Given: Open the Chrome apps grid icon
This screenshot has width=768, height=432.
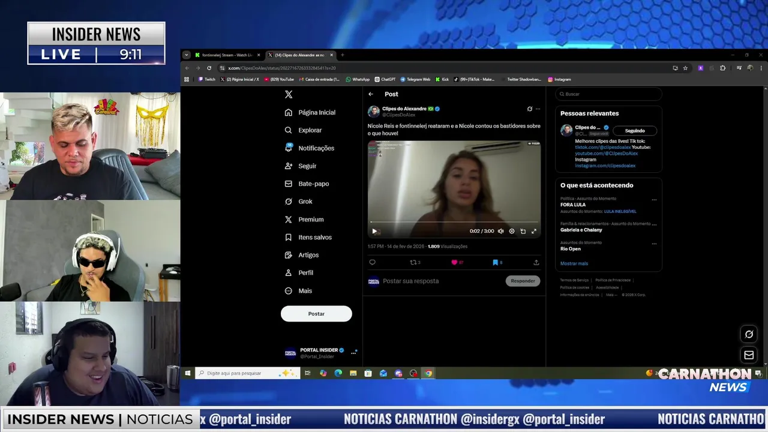Looking at the screenshot, I should [x=187, y=79].
